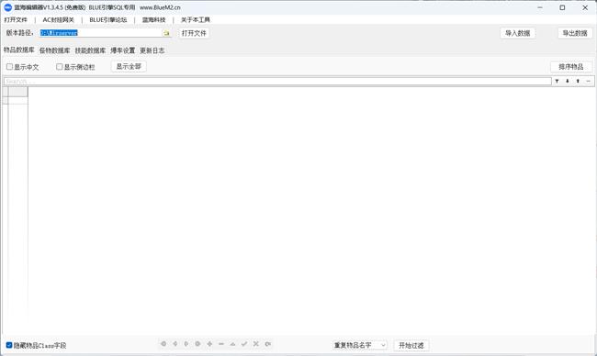Enable the 显示中文 checkbox
The height and width of the screenshot is (356, 597).
[x=9, y=67]
